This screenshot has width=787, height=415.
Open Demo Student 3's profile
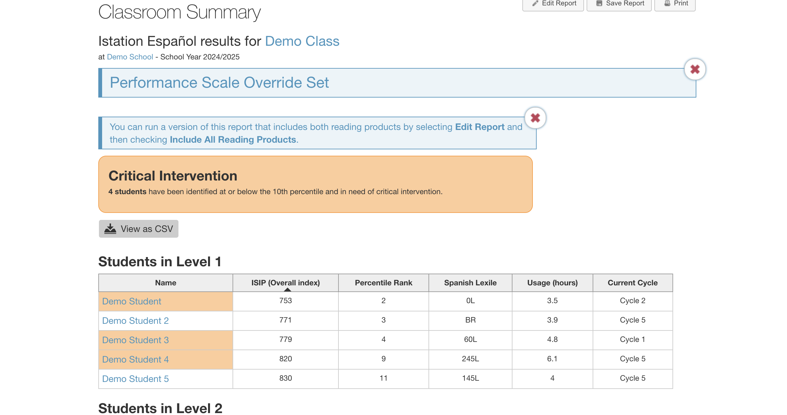135,340
